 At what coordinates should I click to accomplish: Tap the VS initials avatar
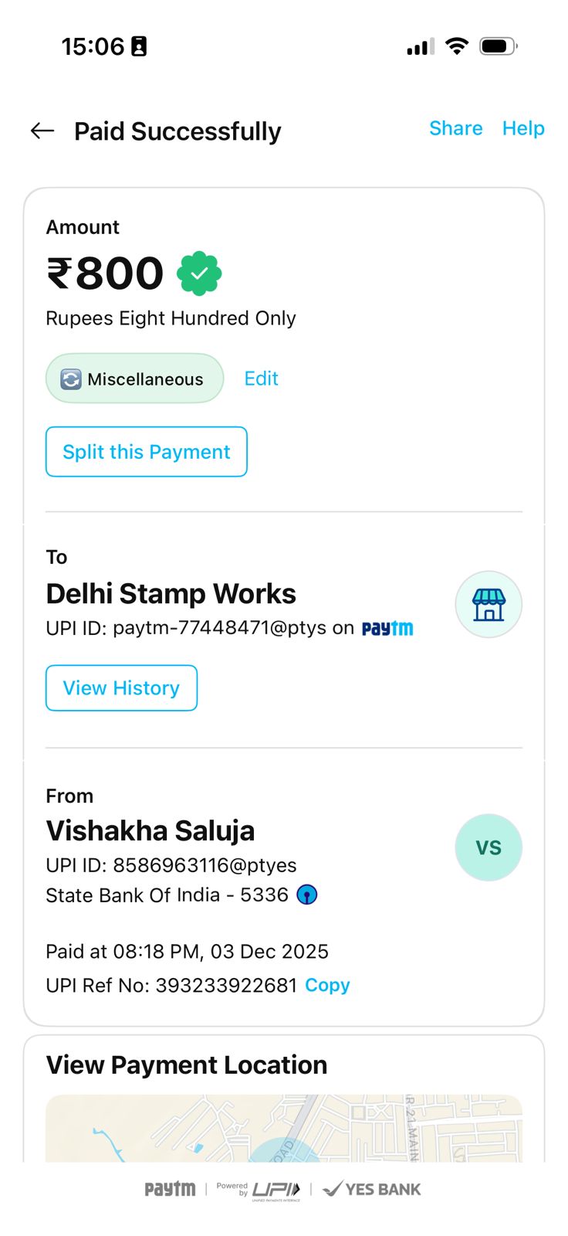pyautogui.click(x=489, y=847)
